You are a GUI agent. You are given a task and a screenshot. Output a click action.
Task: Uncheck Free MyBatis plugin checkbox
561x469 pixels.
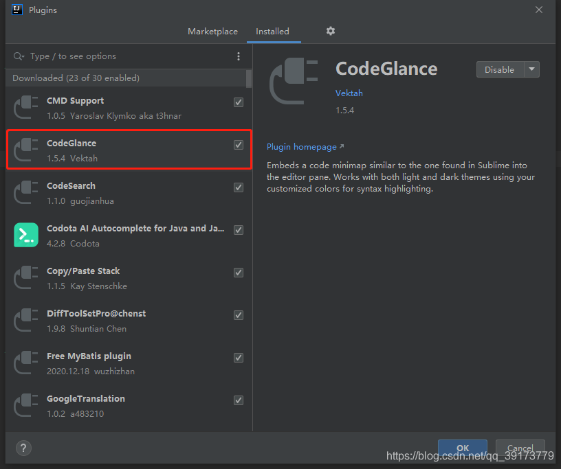click(x=239, y=358)
